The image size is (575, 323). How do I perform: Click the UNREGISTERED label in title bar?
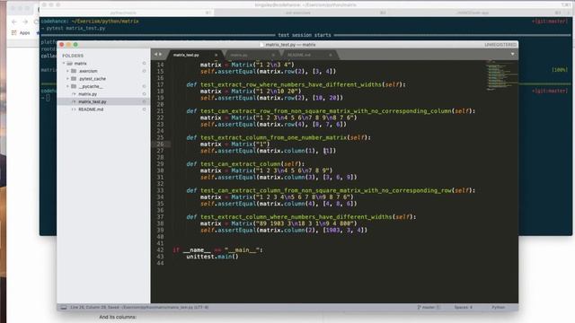pyautogui.click(x=500, y=45)
